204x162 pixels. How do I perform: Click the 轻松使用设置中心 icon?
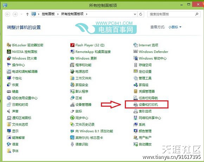pos(9,98)
